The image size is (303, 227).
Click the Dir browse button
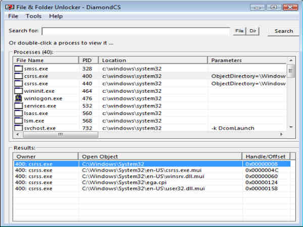pyautogui.click(x=253, y=31)
